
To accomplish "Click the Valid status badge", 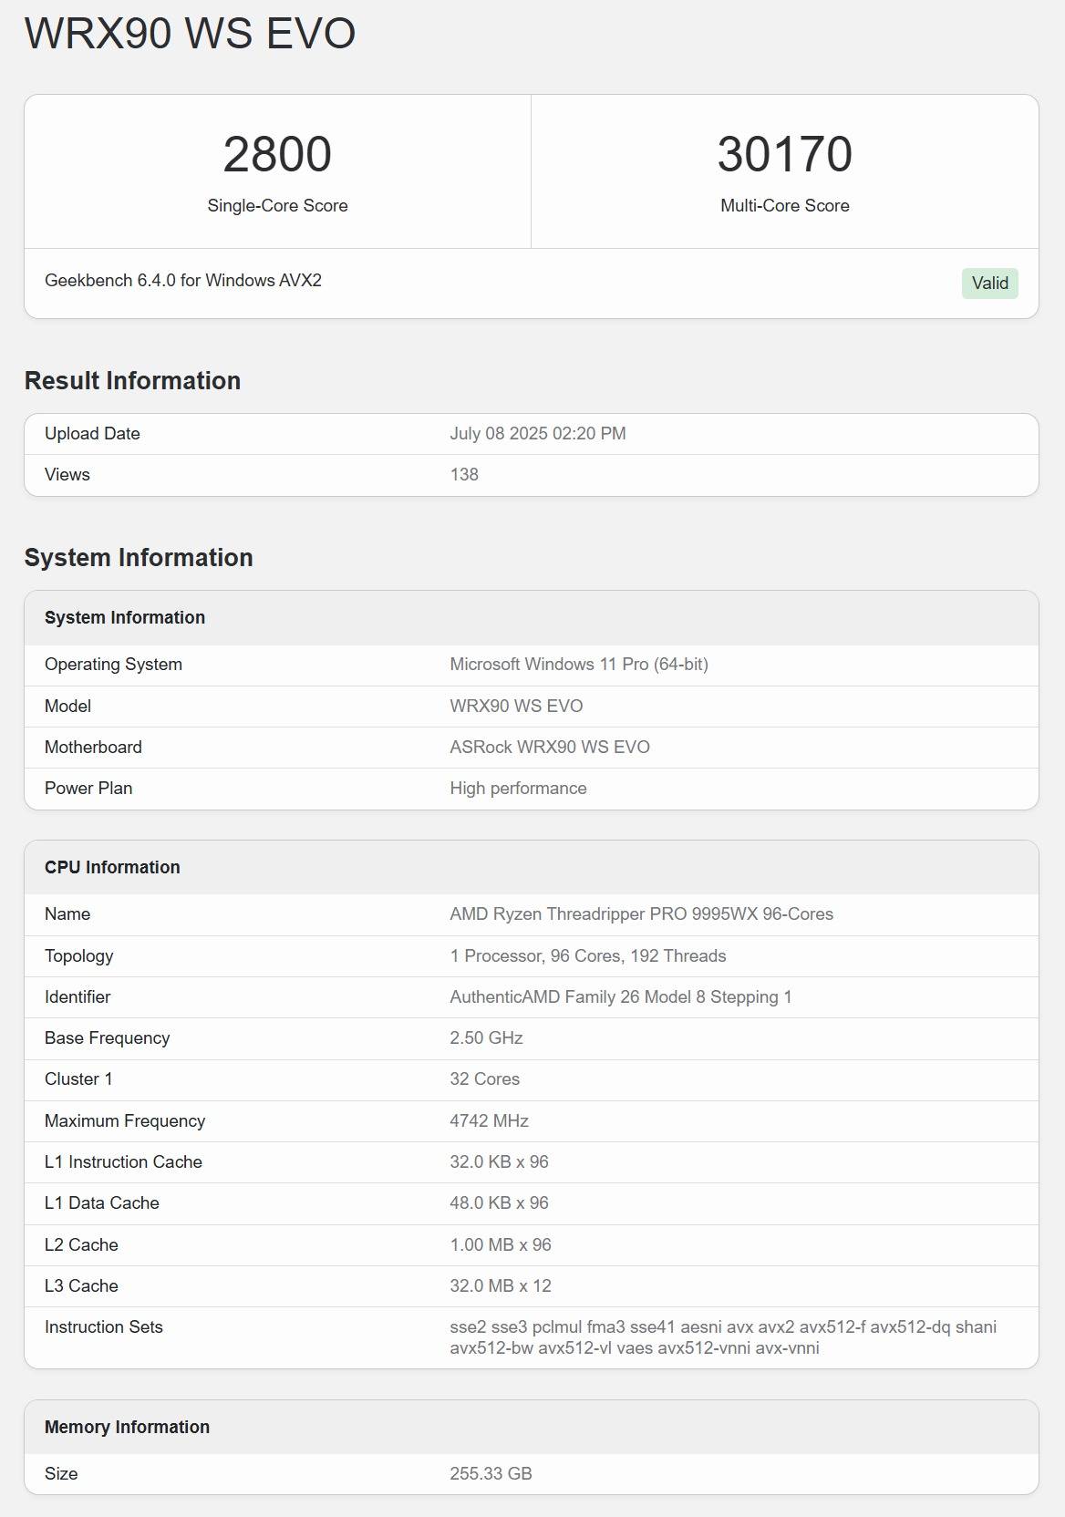I will tap(989, 284).
